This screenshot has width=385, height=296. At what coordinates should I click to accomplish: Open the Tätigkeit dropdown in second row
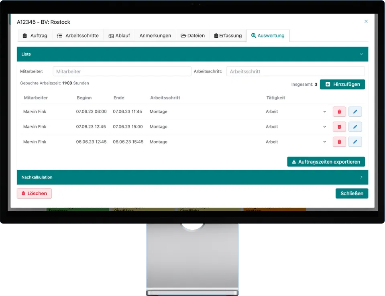point(296,127)
